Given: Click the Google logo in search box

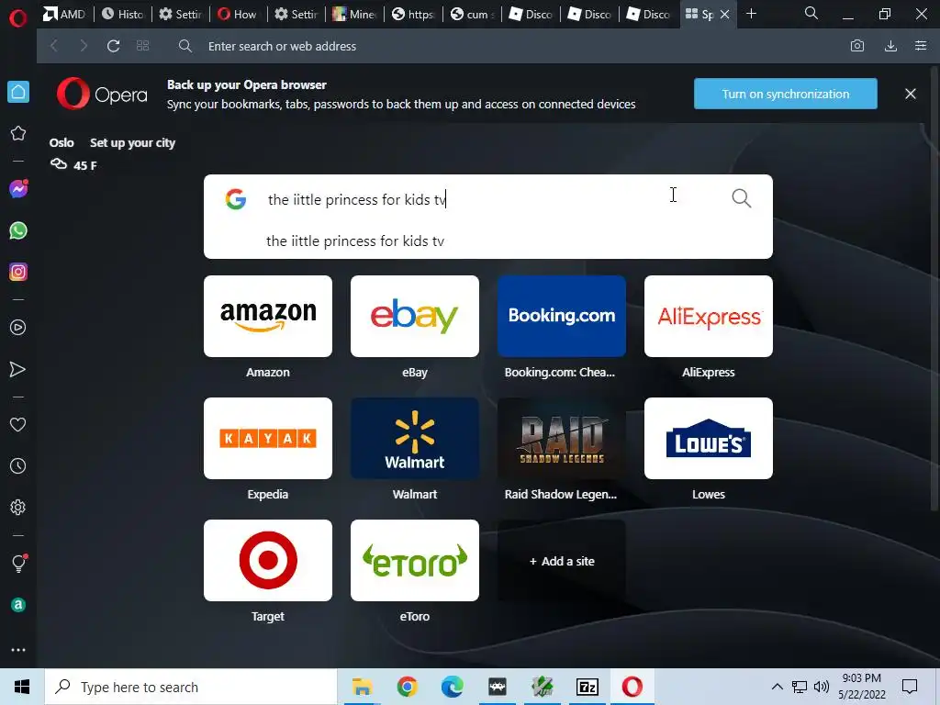Looking at the screenshot, I should coord(236,198).
